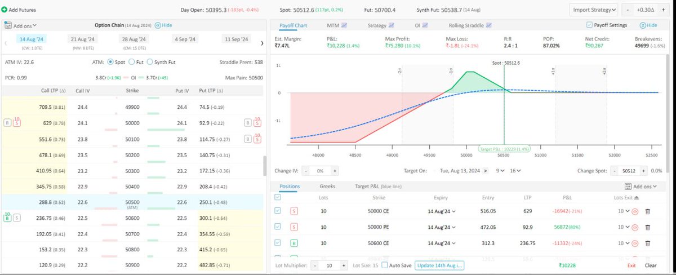676x275 pixels.
Task: Click Sell for the 50600 call
Action: pyautogui.click(x=16, y=217)
